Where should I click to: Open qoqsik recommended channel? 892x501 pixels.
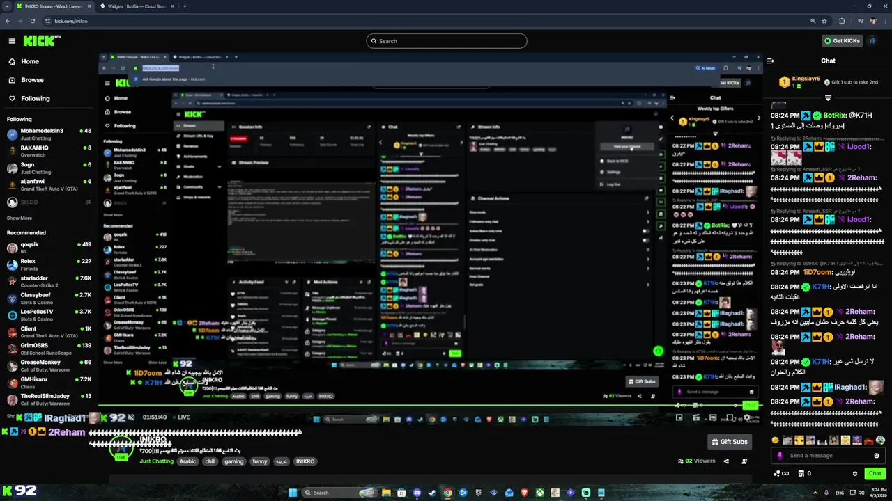tap(49, 248)
